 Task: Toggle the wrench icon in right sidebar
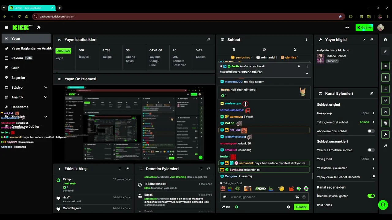coord(385,134)
